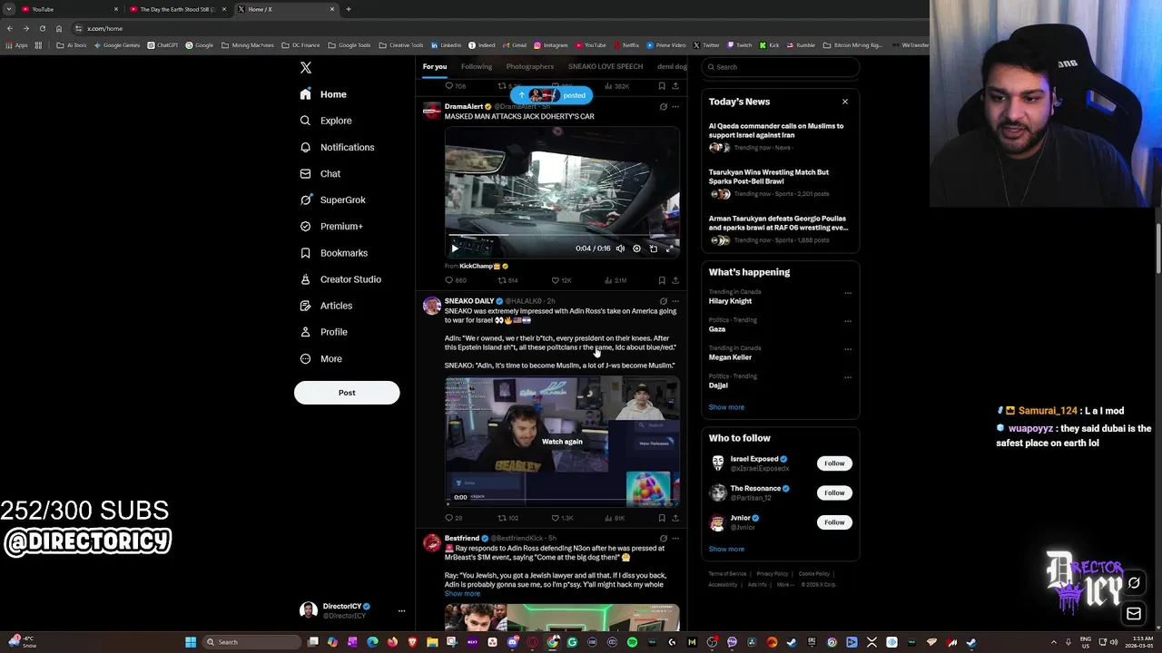Click the X logo in sidebar
This screenshot has width=1162, height=653.
tap(306, 68)
